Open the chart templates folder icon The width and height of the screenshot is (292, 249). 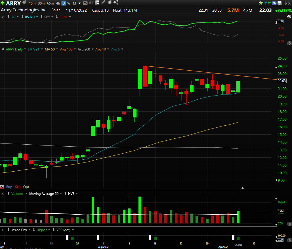[x=110, y=3]
